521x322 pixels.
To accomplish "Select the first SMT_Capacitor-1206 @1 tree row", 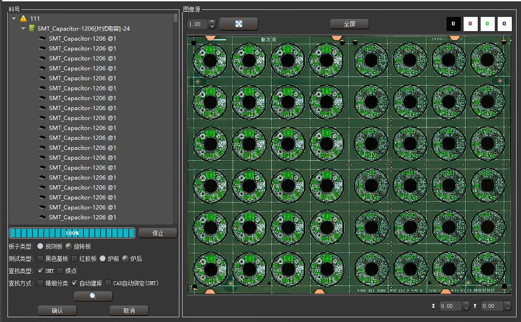I will click(82, 39).
